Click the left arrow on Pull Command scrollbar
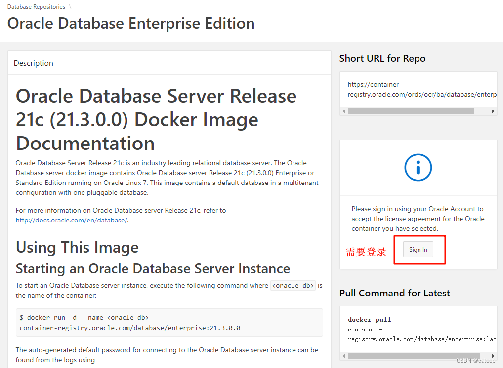This screenshot has width=503, height=368. click(343, 356)
